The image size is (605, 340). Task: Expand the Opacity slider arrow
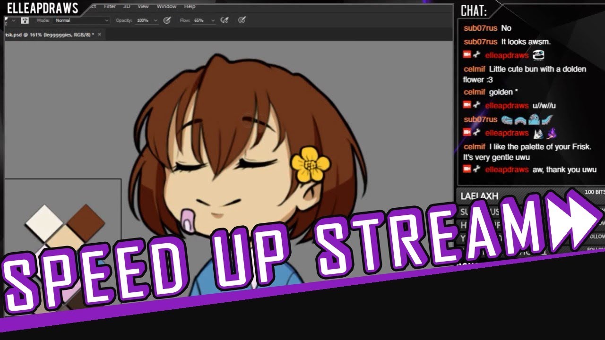[156, 21]
